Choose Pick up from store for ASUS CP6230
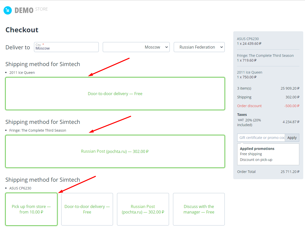This screenshot has width=305, height=227. tap(31, 209)
